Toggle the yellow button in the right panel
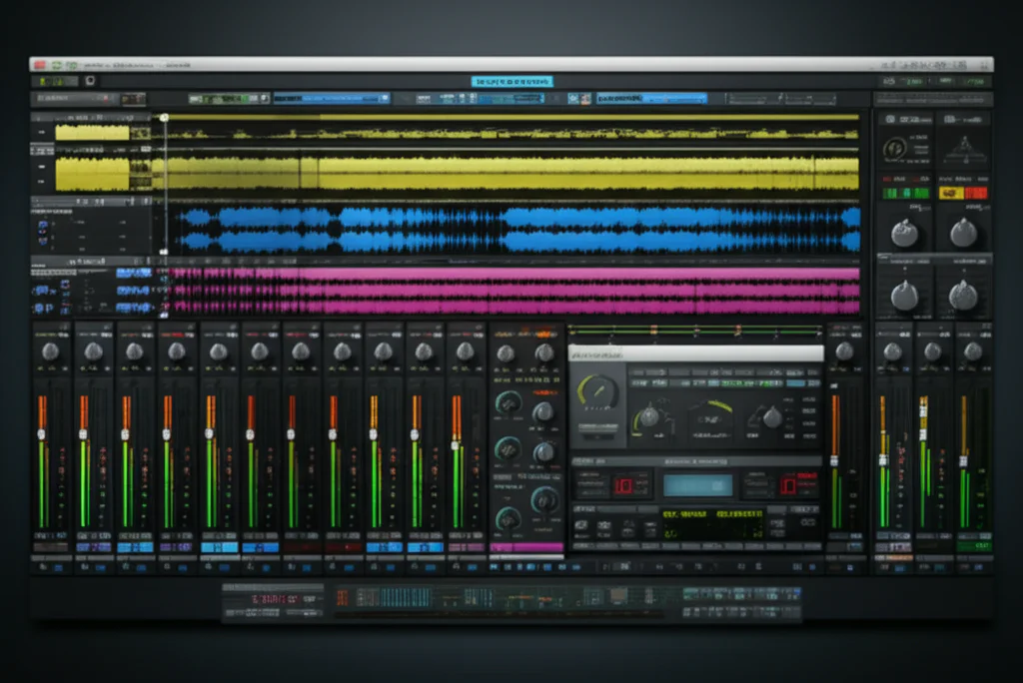This screenshot has height=683, width=1023. pyautogui.click(x=951, y=193)
